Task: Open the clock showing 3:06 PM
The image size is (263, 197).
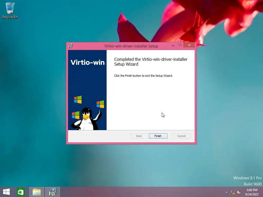Action: tap(252, 192)
